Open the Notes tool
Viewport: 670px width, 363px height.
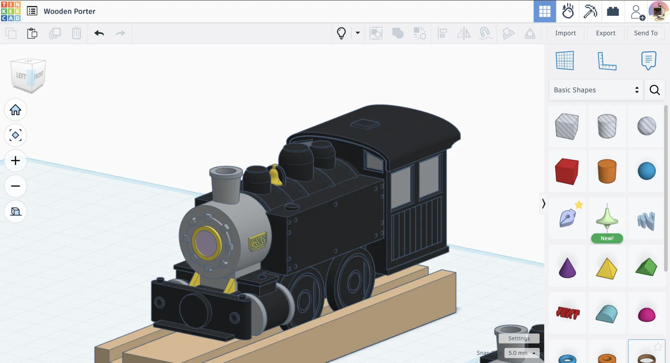click(649, 61)
